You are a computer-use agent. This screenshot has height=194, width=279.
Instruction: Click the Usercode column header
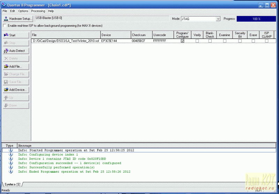(163, 35)
